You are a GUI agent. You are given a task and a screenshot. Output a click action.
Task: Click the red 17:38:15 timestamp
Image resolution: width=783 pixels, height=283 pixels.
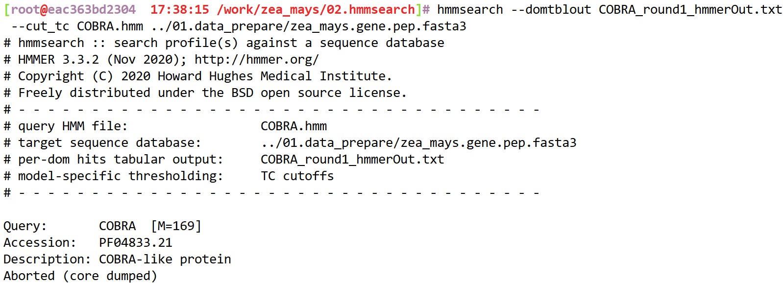[x=180, y=10]
